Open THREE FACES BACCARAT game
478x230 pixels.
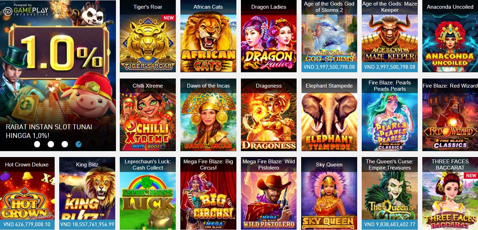point(450,194)
